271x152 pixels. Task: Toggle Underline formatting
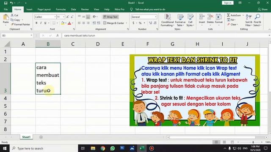click(45, 23)
